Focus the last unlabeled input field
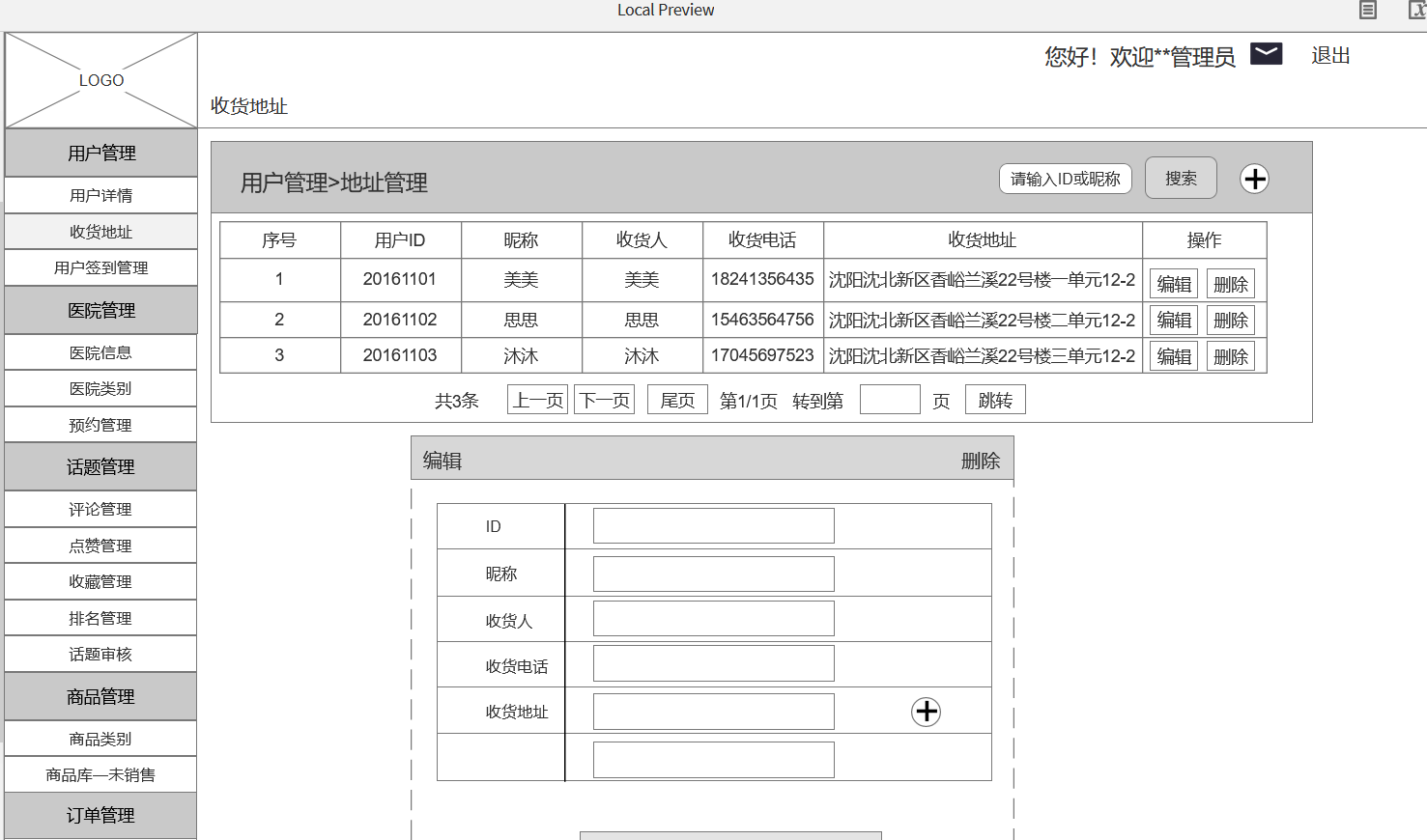Image resolution: width=1427 pixels, height=840 pixels. point(714,760)
